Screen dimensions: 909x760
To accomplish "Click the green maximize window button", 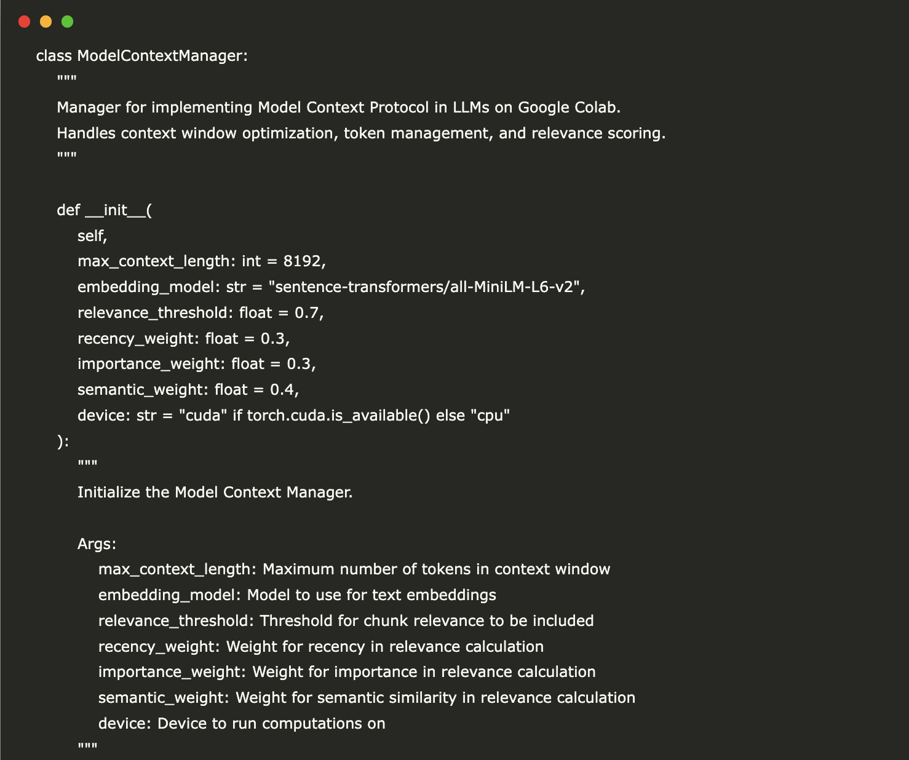I will point(67,22).
